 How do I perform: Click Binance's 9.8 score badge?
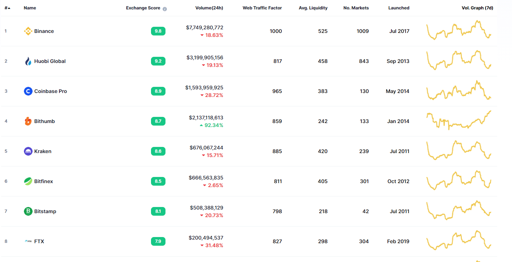pyautogui.click(x=158, y=31)
